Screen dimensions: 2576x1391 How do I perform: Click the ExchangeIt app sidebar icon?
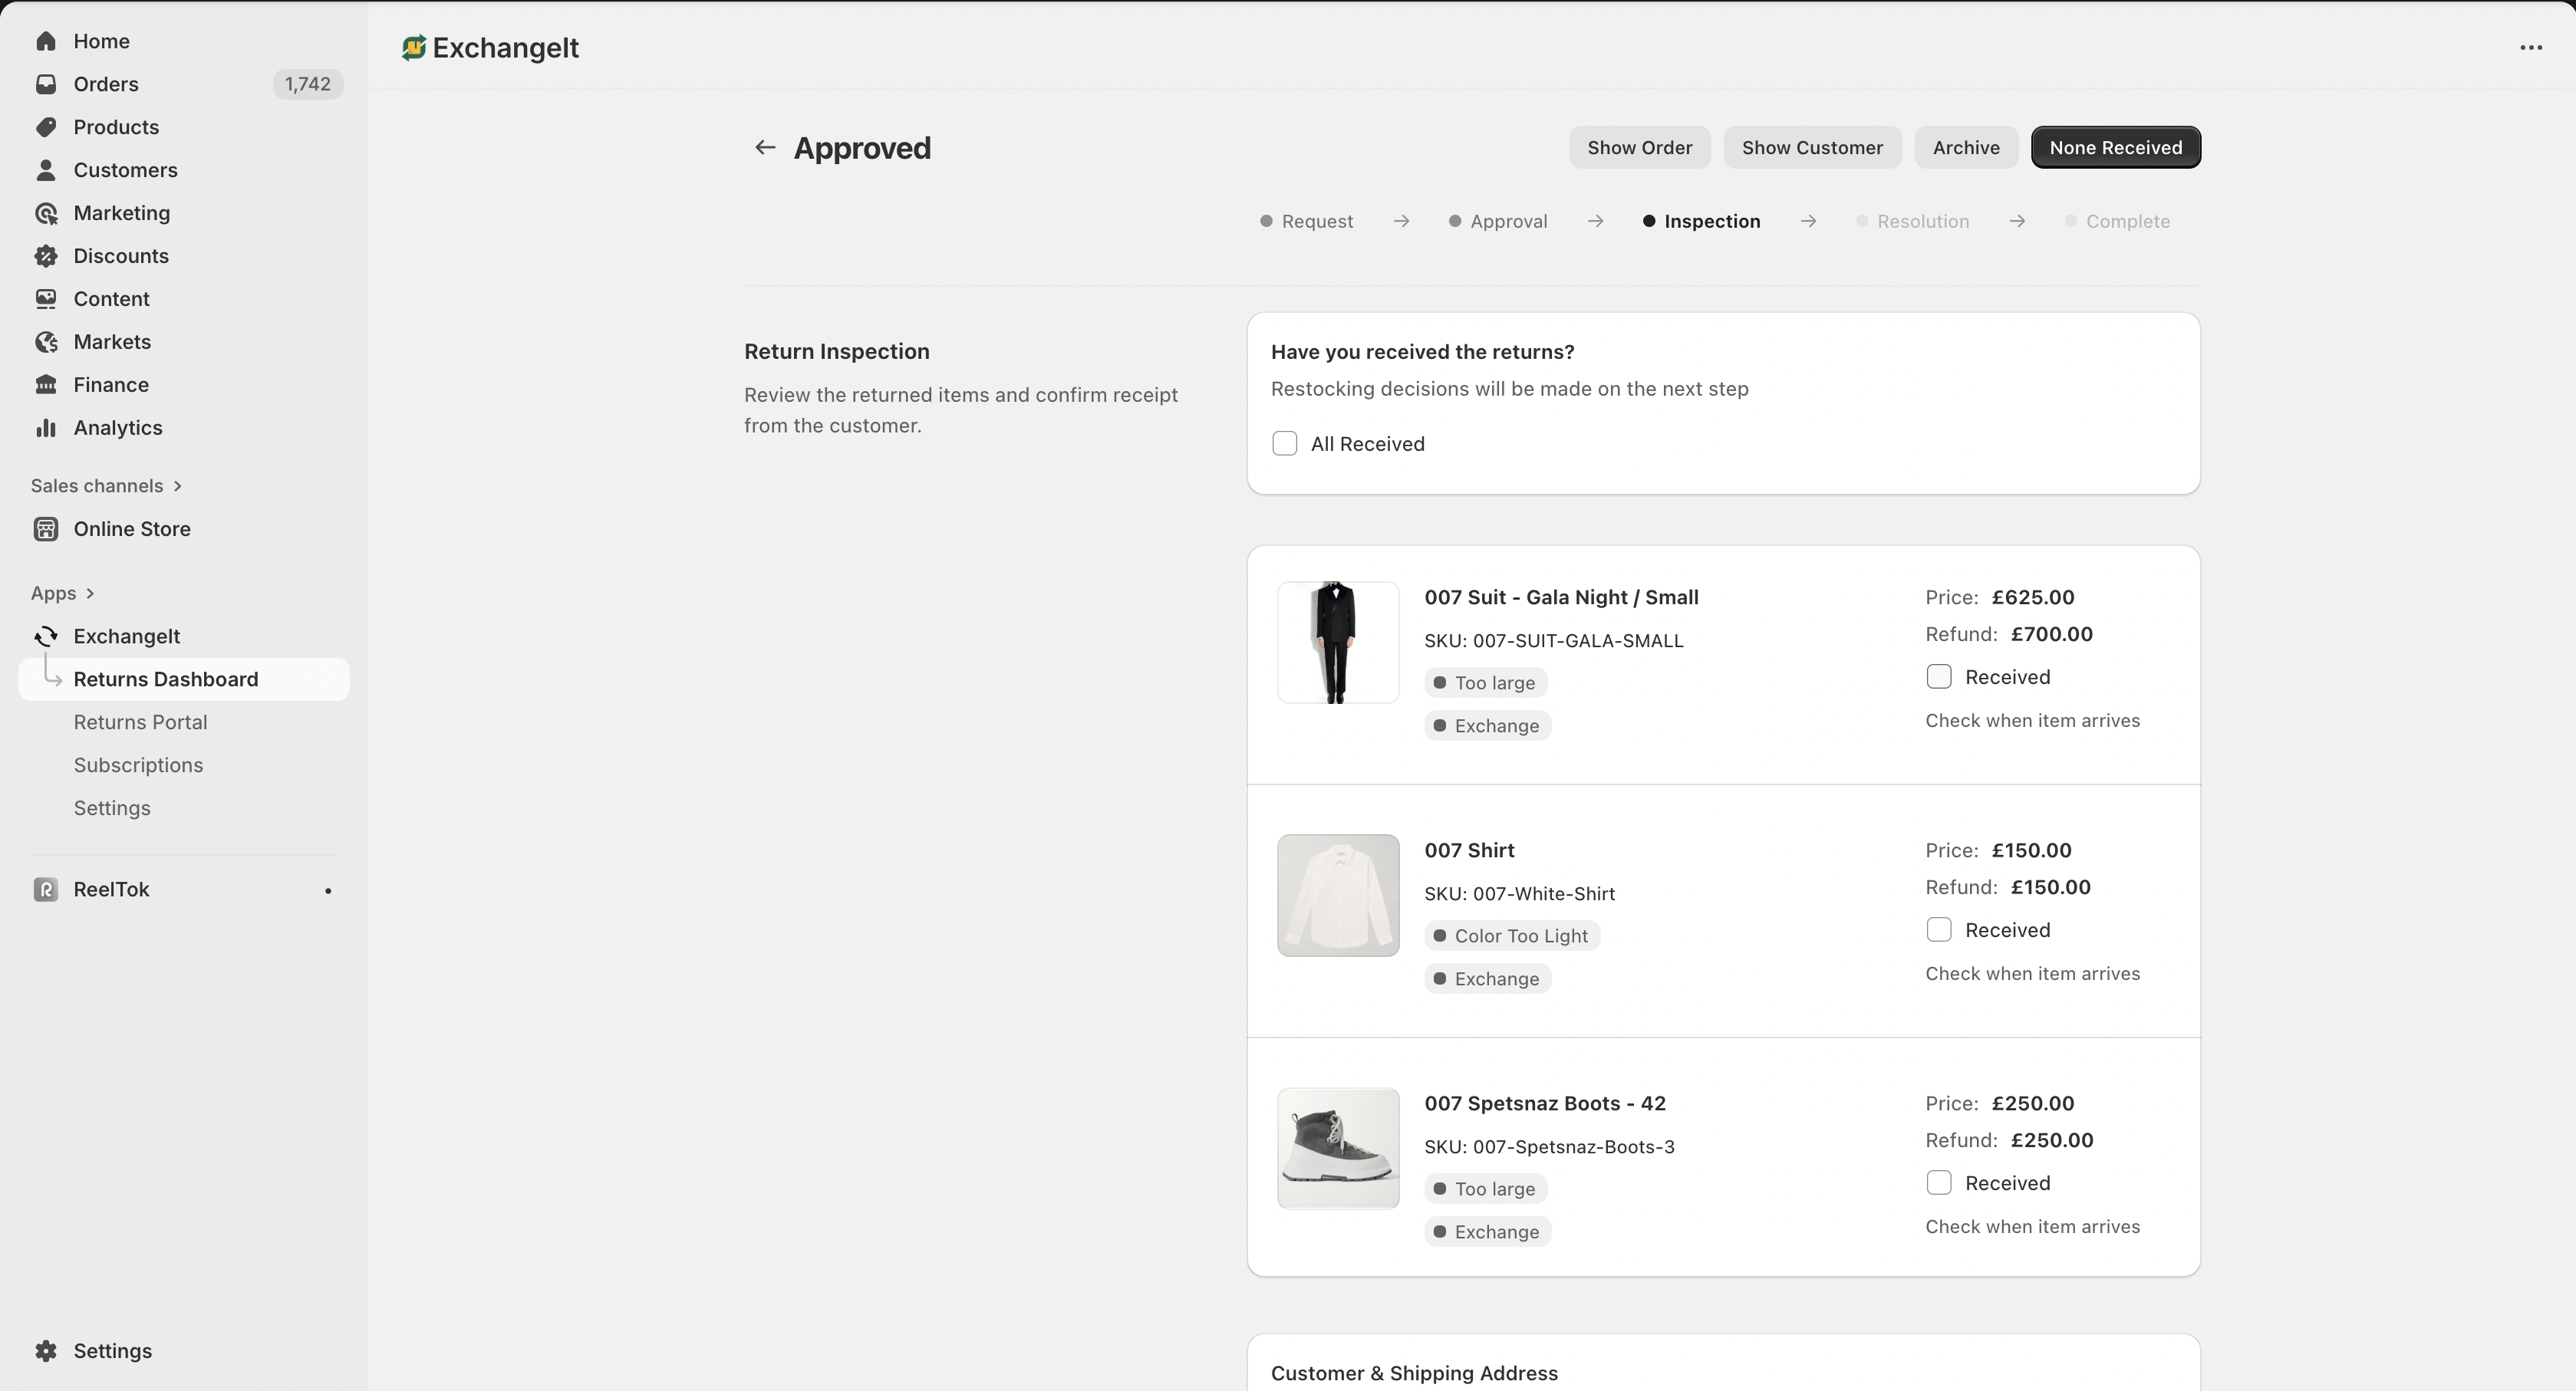click(46, 636)
